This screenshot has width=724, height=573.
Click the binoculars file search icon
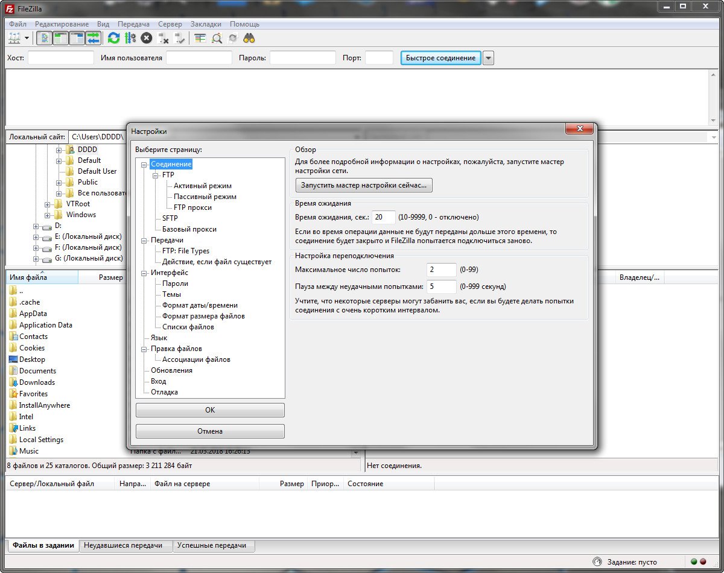coord(249,38)
